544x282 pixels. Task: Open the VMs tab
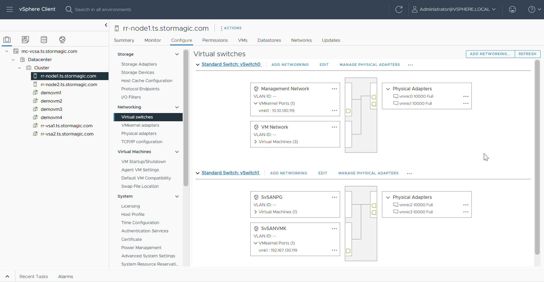coord(243,40)
